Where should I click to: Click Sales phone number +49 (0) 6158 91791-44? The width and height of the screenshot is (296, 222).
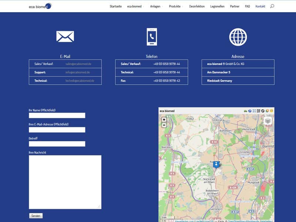167,64
